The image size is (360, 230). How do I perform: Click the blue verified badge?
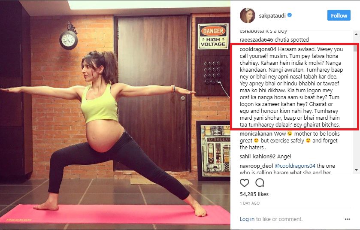point(290,15)
